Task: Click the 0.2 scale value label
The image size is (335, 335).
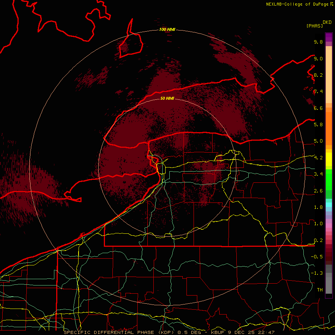Action: (x=318, y=240)
